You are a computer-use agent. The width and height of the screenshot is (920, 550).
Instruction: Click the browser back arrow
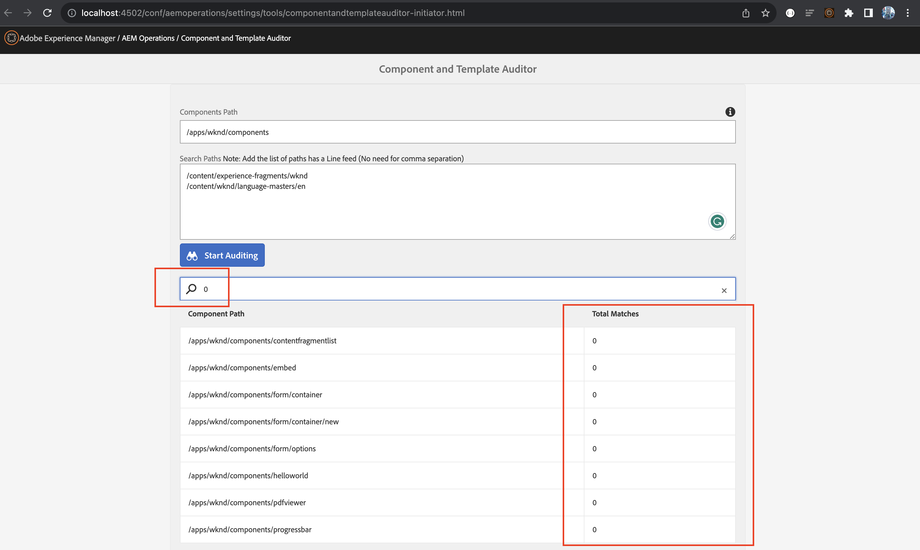pyautogui.click(x=8, y=13)
